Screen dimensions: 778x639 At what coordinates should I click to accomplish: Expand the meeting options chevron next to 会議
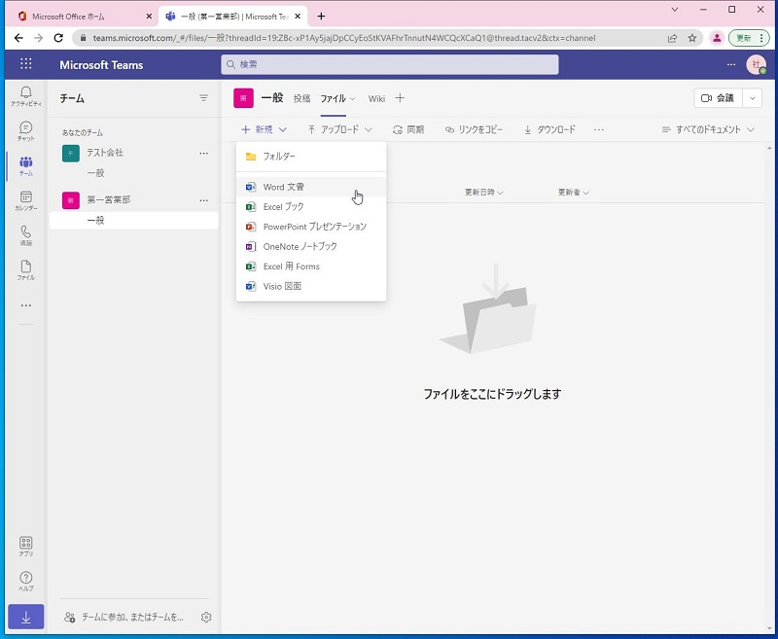752,98
